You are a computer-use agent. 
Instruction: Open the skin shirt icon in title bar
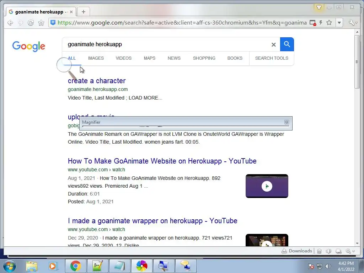pos(319,7)
